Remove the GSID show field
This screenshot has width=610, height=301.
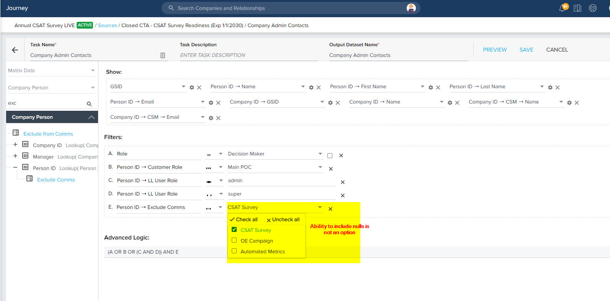(199, 87)
